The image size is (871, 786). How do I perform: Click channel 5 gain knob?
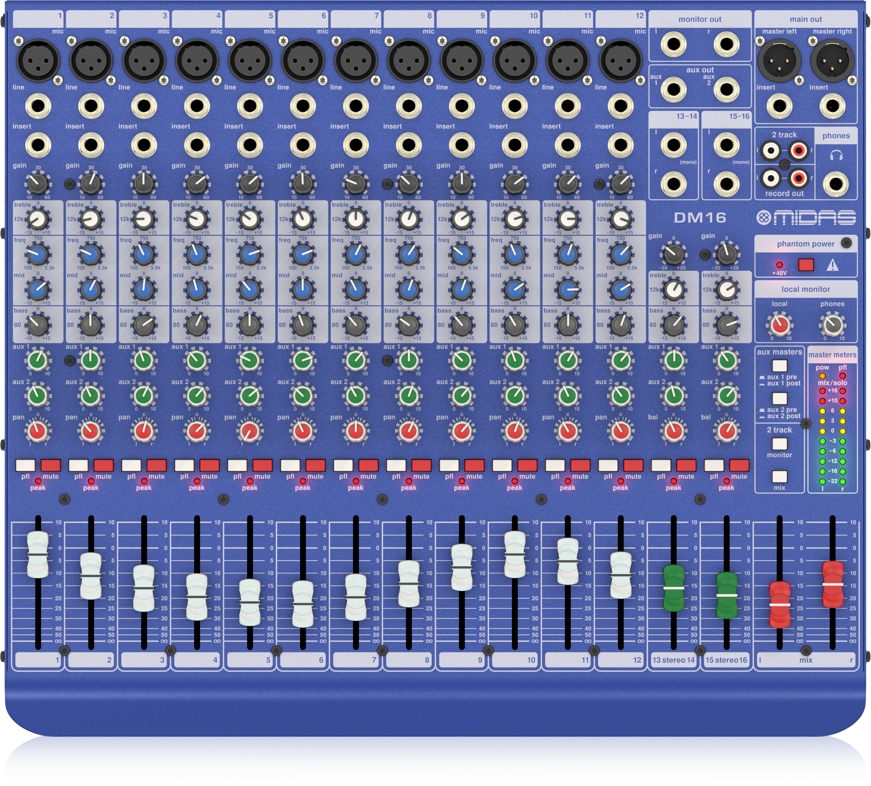click(x=250, y=183)
